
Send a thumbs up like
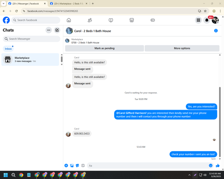tap(218, 166)
